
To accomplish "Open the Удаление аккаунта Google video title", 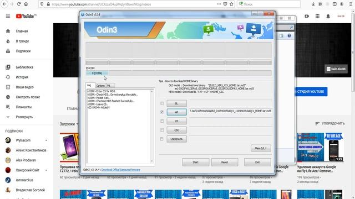I will coord(317,169).
